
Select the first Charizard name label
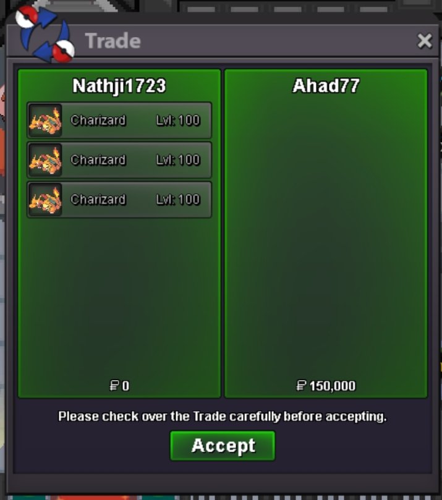point(98,121)
